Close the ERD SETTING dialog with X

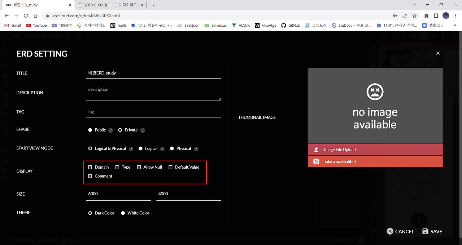pyautogui.click(x=438, y=53)
